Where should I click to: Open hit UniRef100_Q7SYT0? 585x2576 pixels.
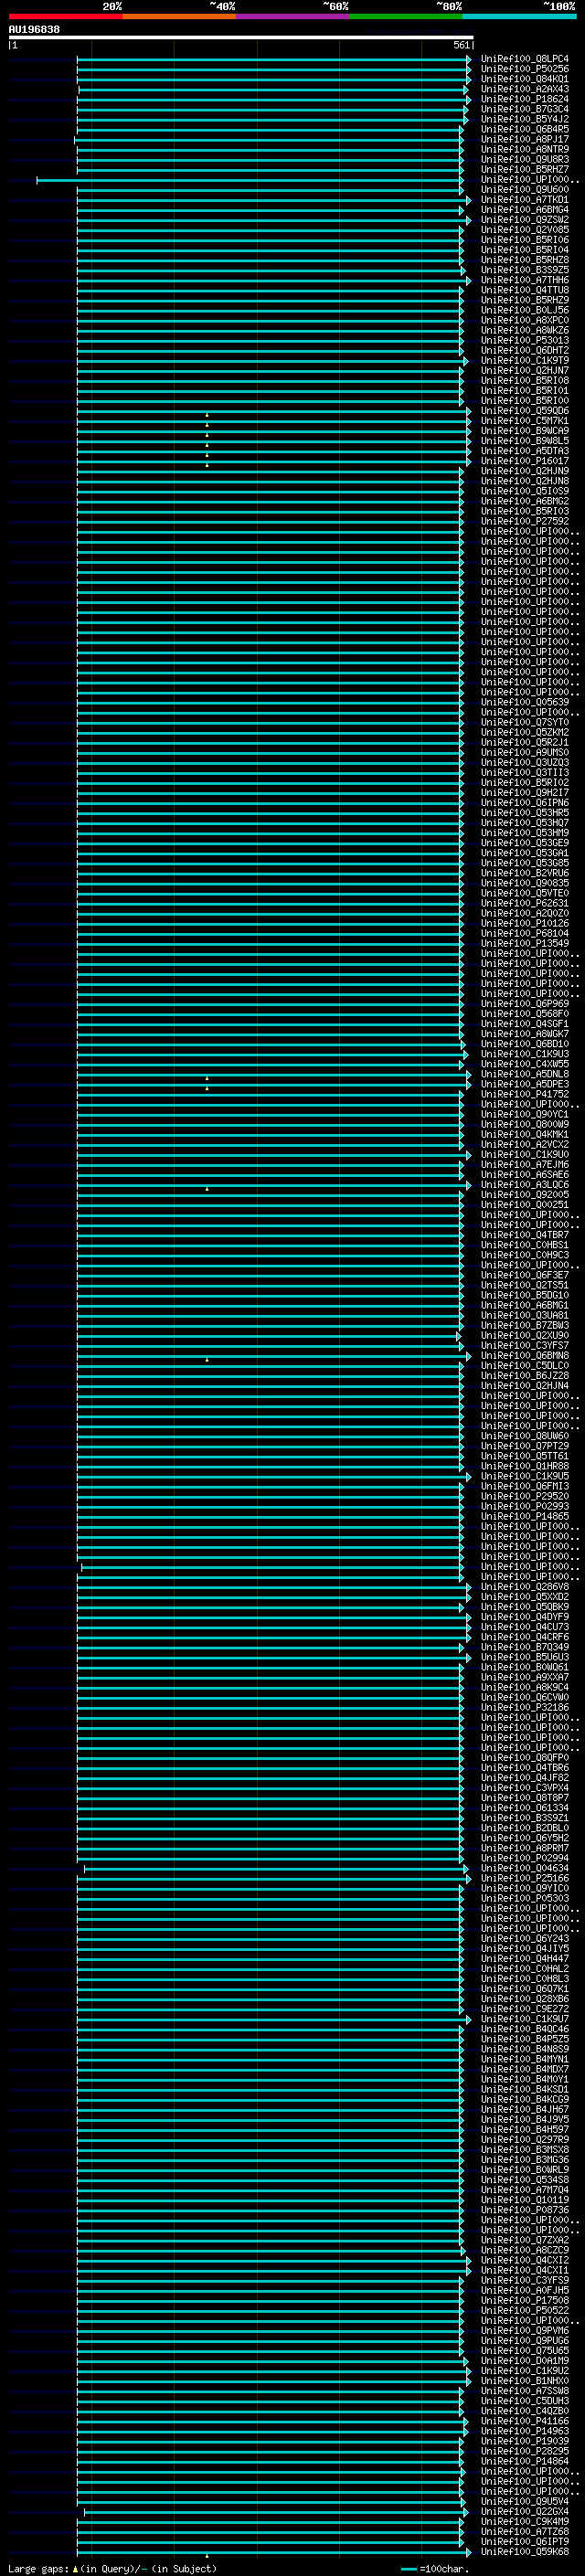coord(525,722)
